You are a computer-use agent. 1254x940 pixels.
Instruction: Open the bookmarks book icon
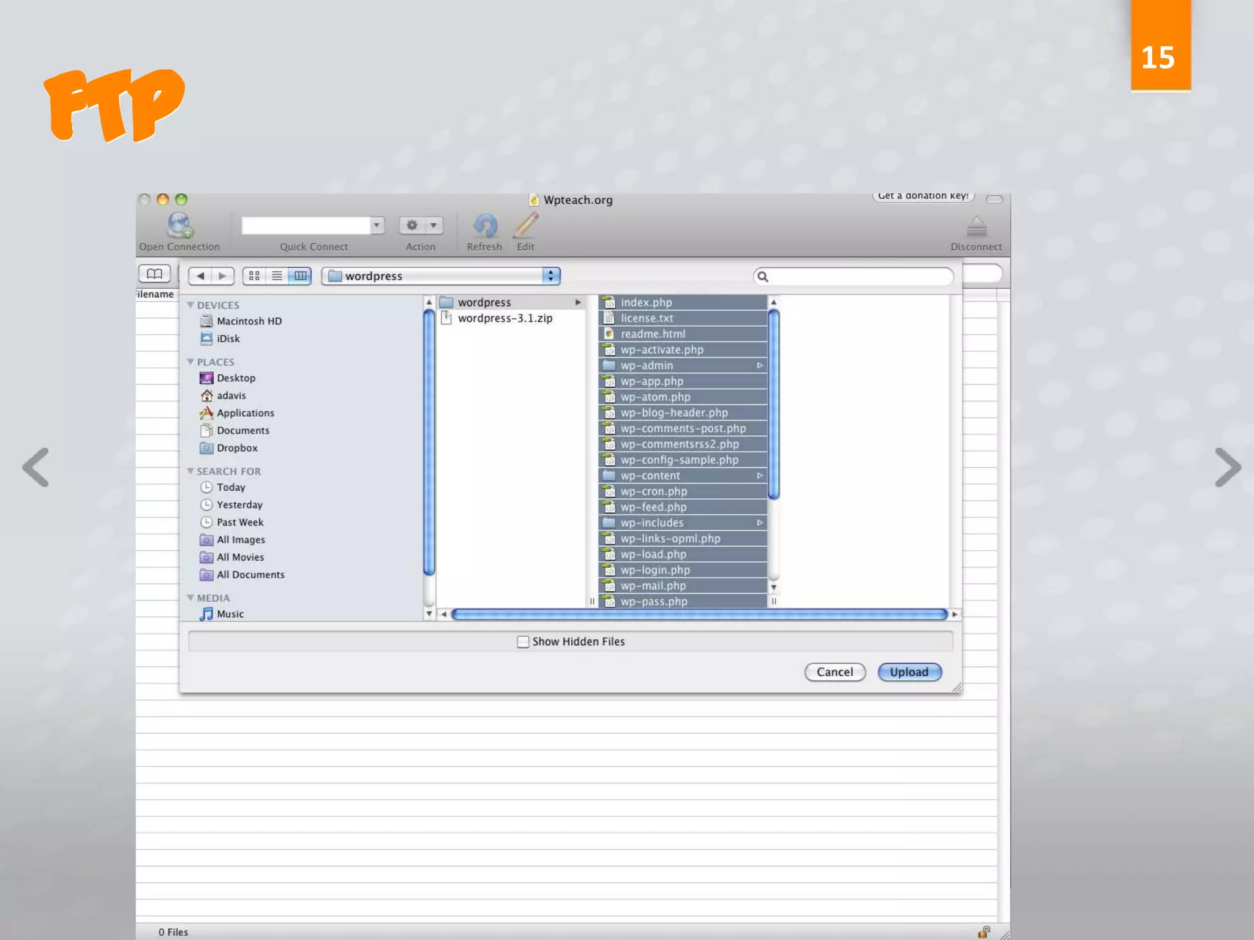[x=154, y=274]
